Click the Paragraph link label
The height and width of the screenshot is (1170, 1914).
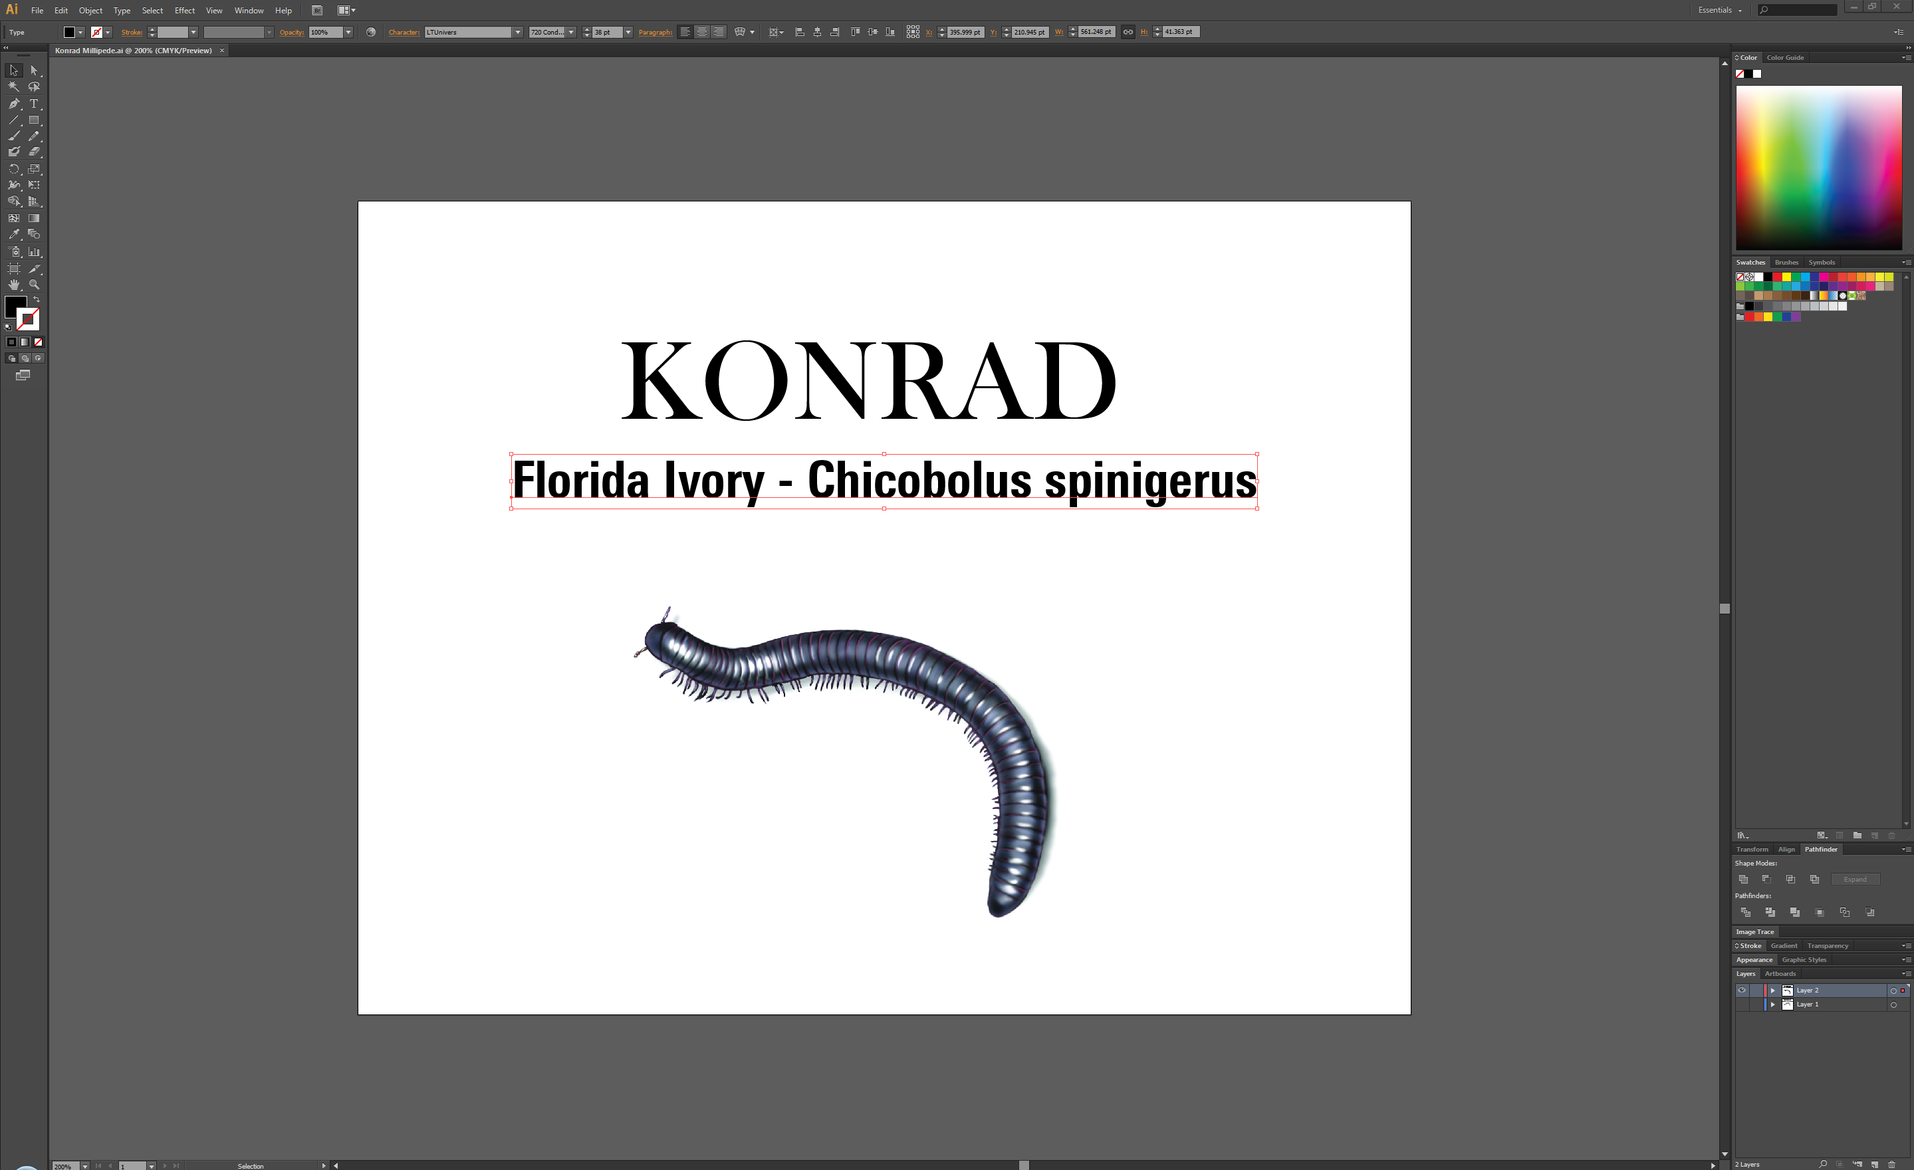656,32
